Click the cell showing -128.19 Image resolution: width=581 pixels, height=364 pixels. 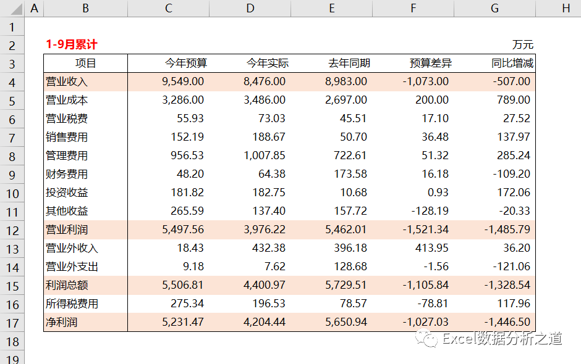413,211
